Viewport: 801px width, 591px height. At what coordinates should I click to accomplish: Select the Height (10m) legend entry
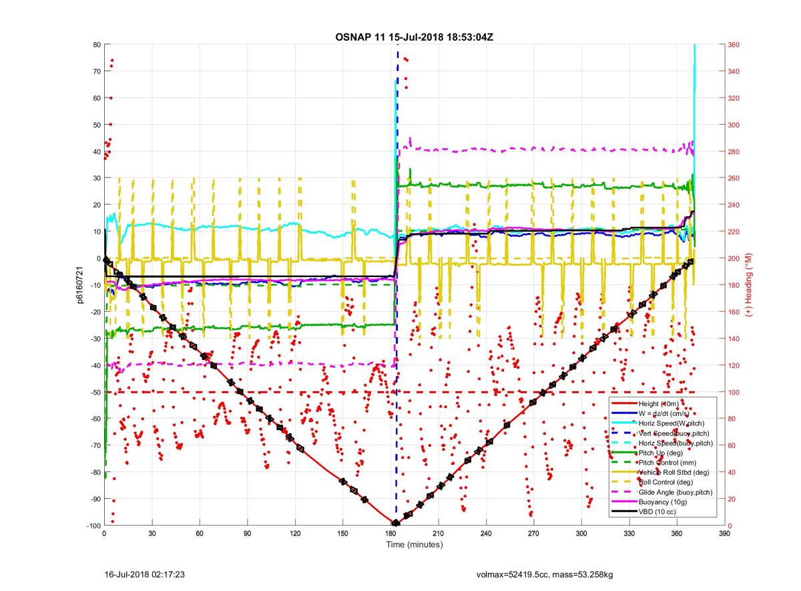coord(659,405)
